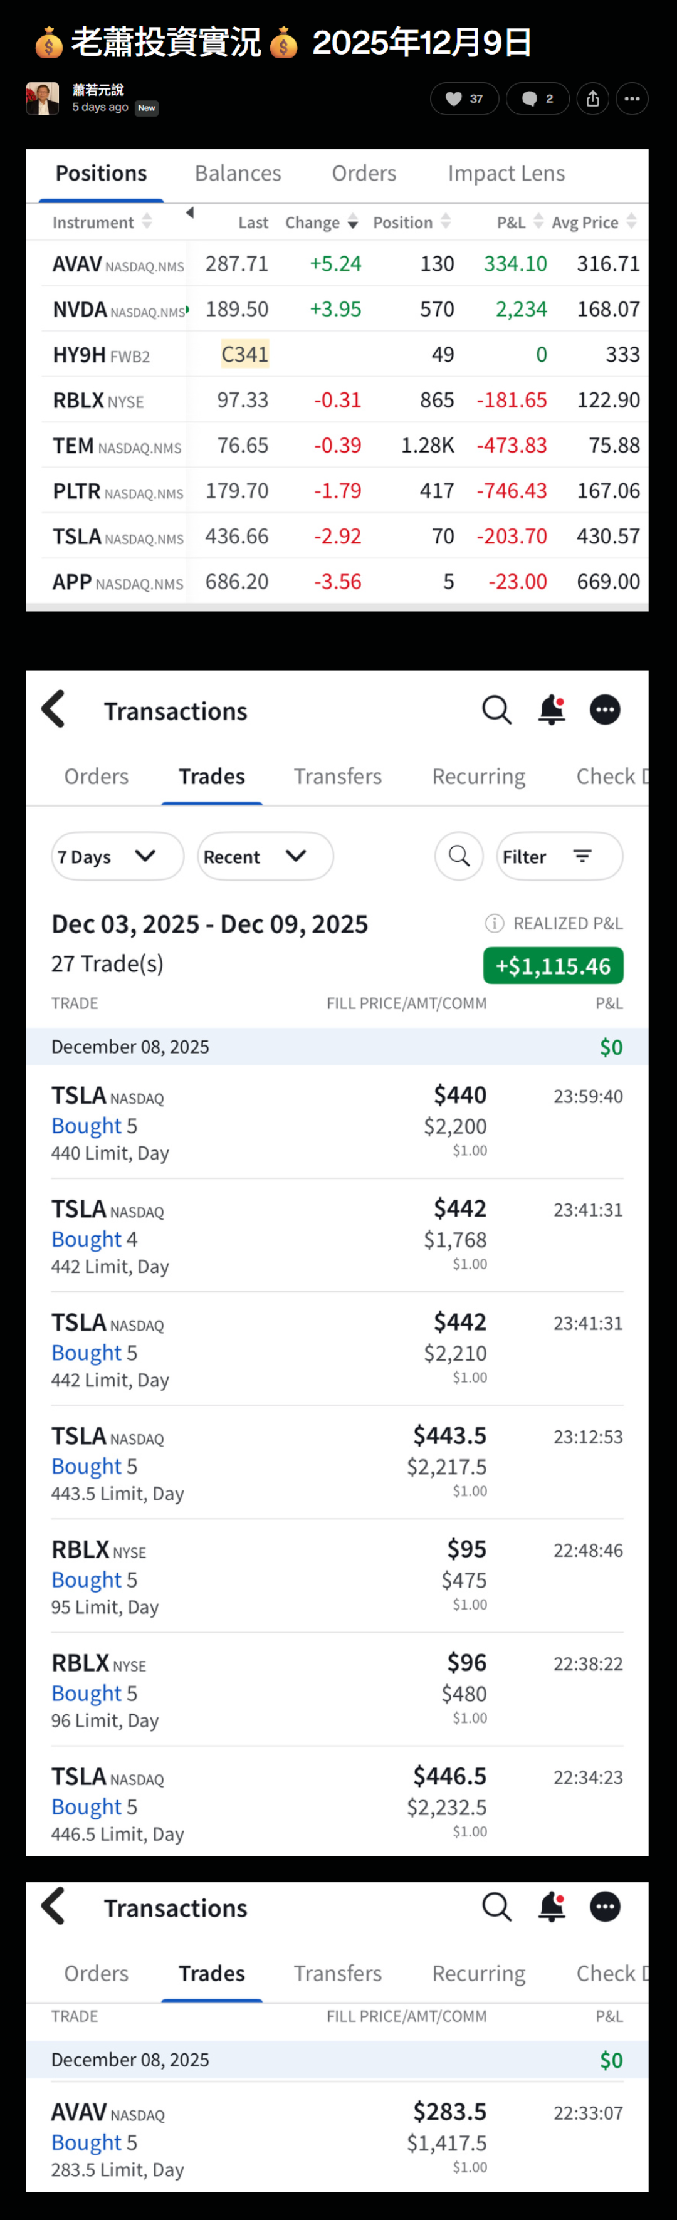Toggle sort on the Change column

pyautogui.click(x=352, y=223)
